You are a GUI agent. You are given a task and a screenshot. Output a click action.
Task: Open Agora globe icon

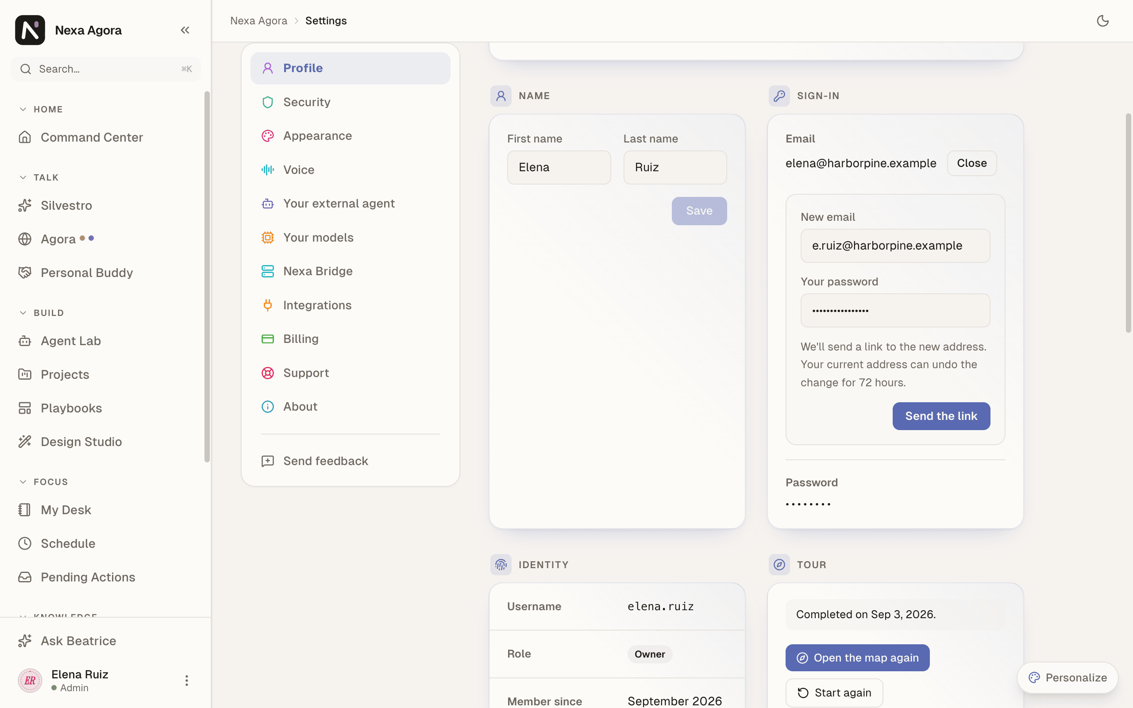25,239
